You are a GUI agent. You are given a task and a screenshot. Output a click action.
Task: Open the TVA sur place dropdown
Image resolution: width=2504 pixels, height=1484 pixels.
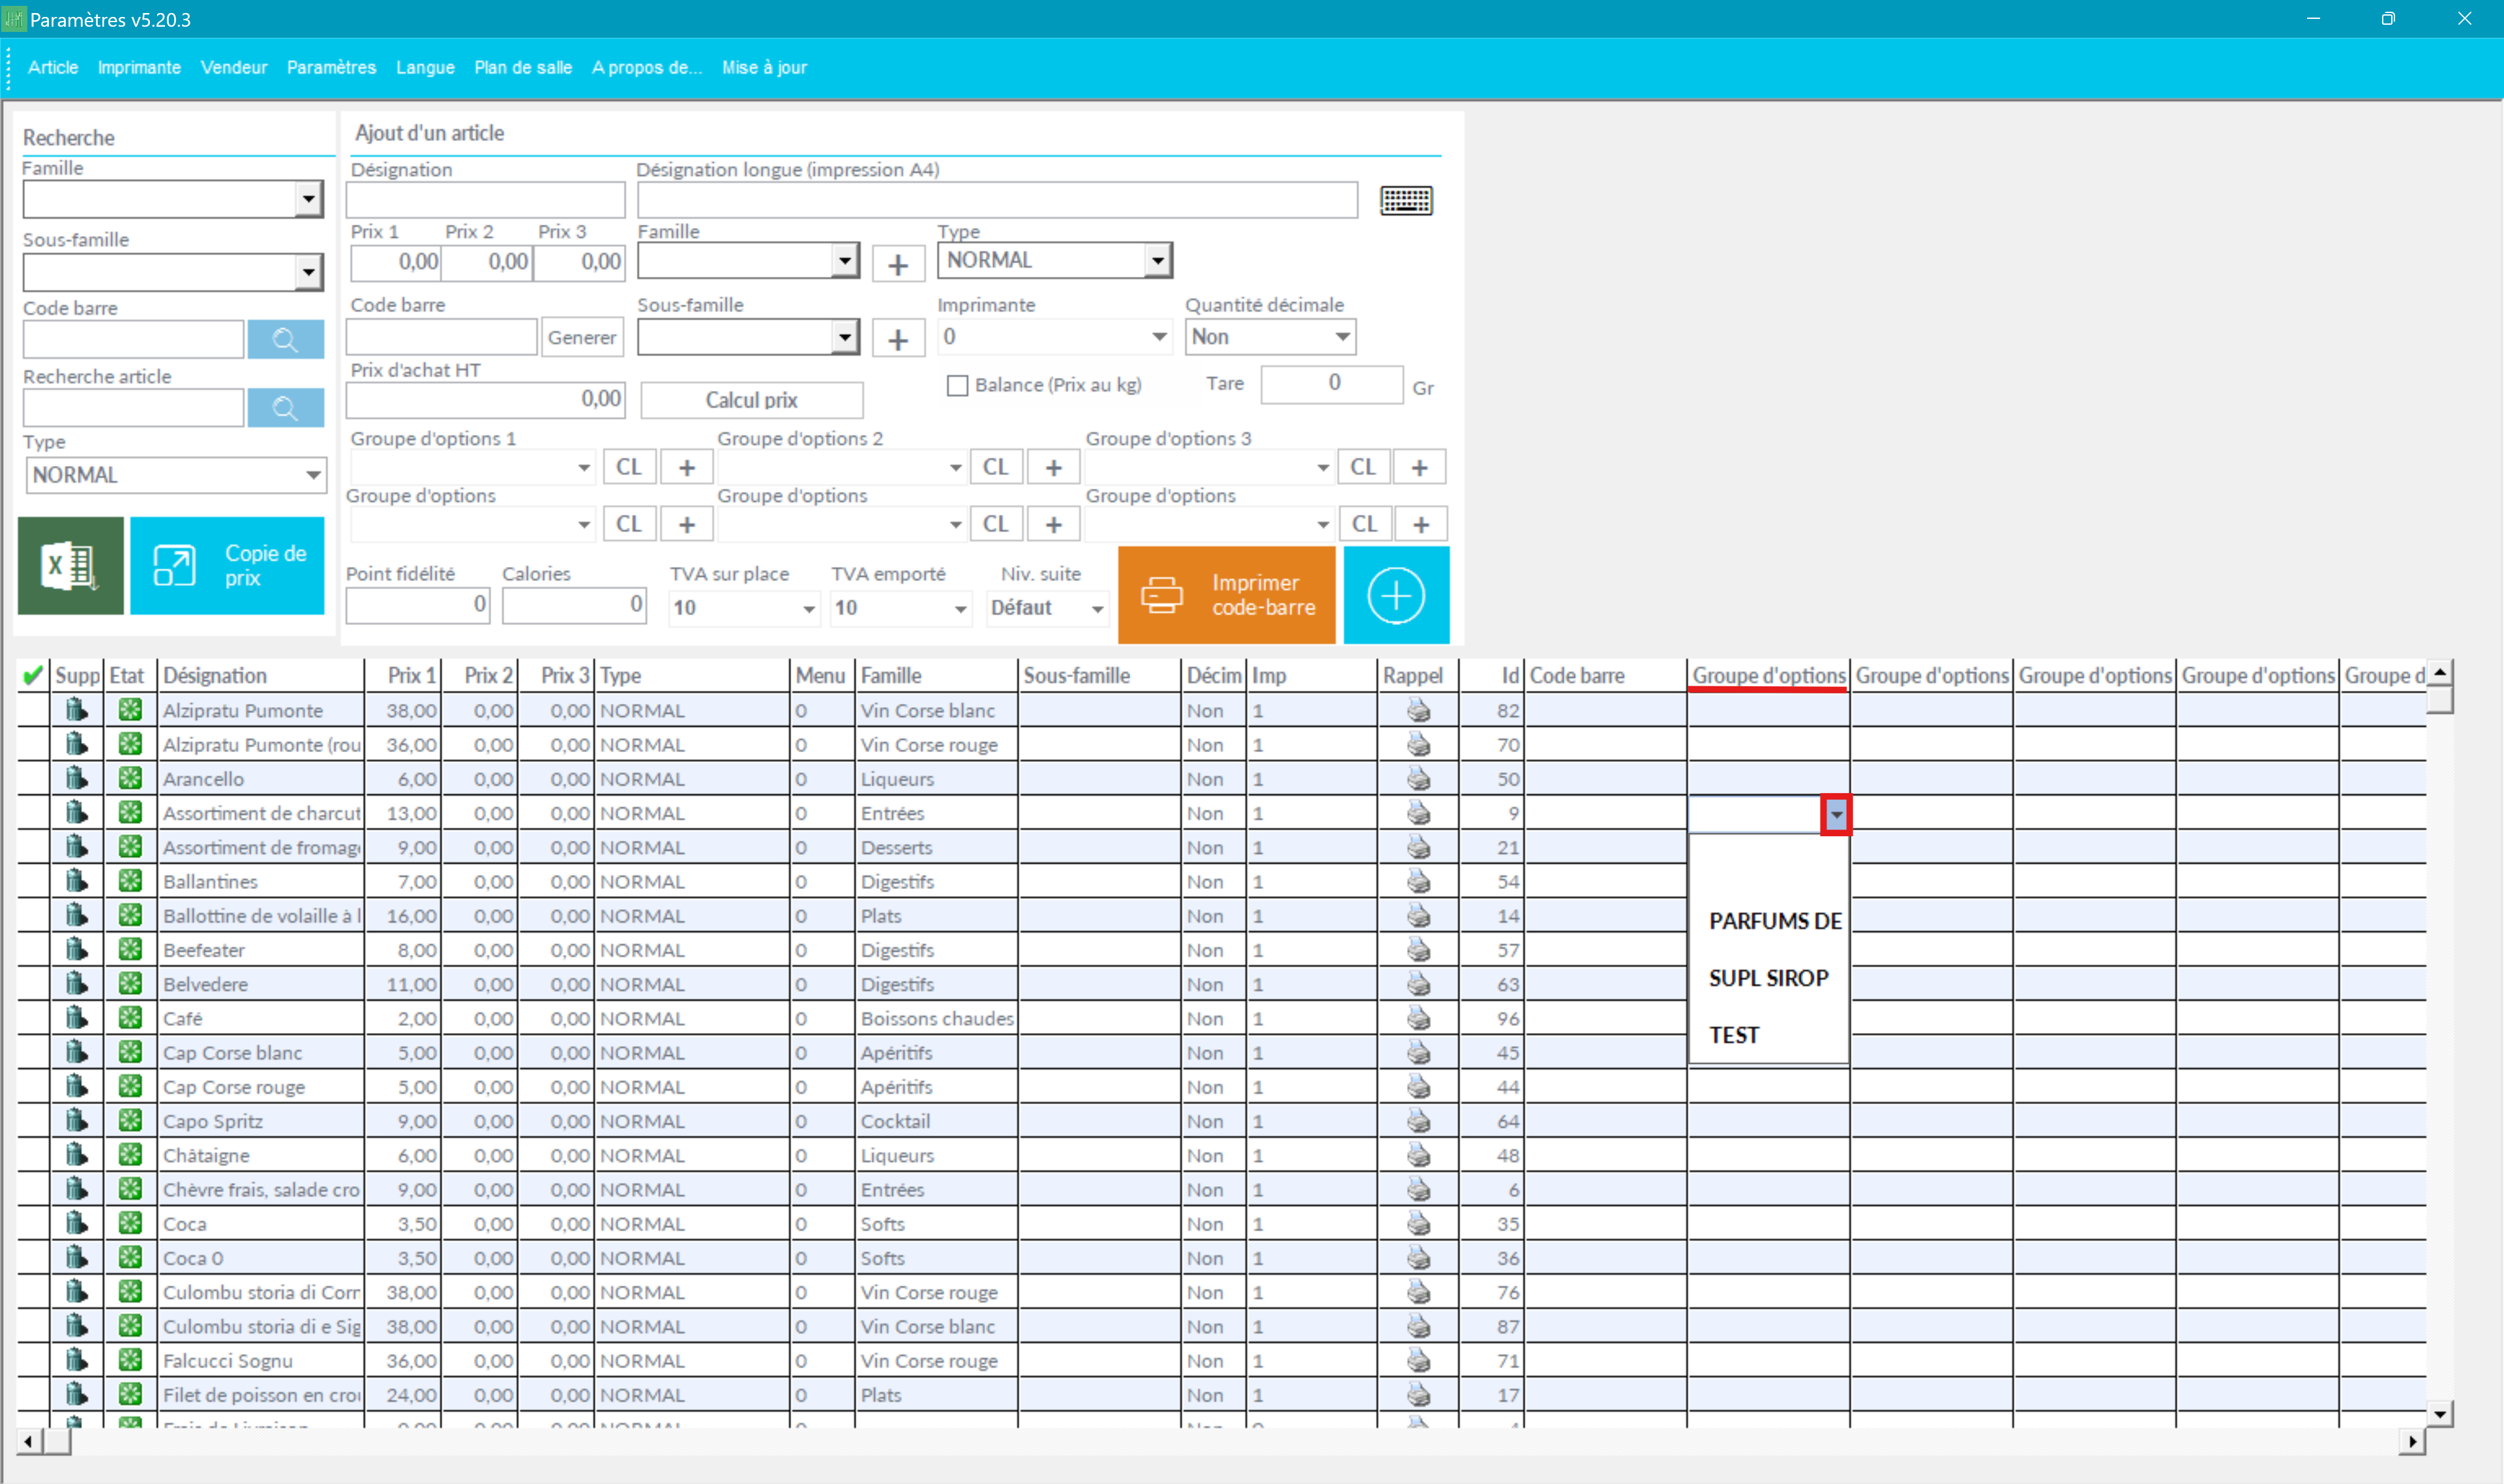click(809, 608)
